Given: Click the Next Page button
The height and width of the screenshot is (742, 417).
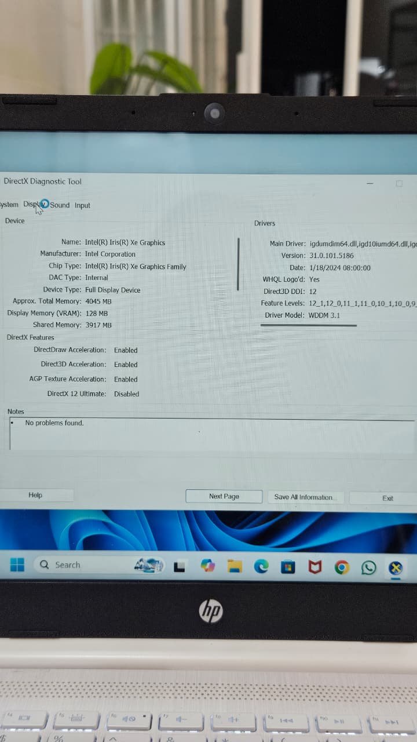Looking at the screenshot, I should 224,496.
